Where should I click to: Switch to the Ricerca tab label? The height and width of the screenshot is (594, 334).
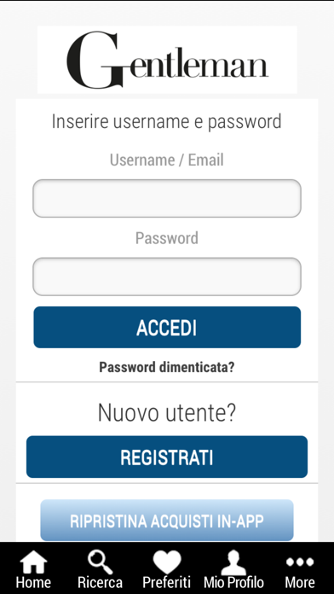(100, 582)
